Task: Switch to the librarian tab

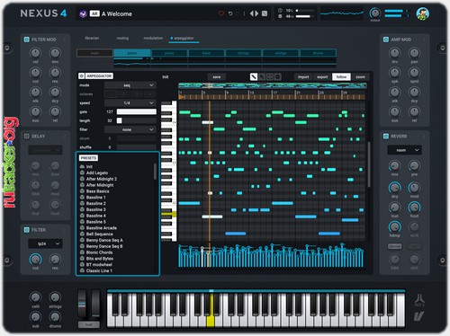Action: [92, 38]
